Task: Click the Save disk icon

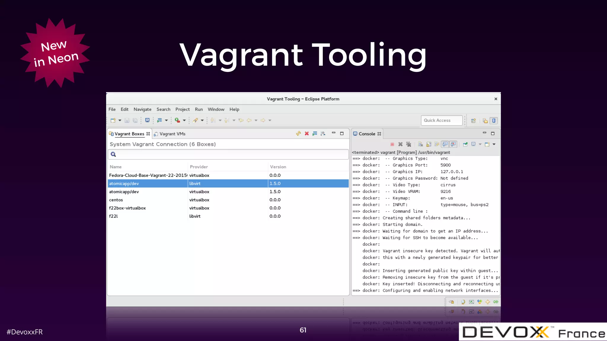Action: [127, 120]
